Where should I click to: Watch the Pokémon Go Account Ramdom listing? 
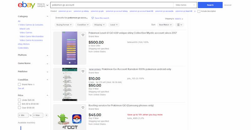(83, 71)
